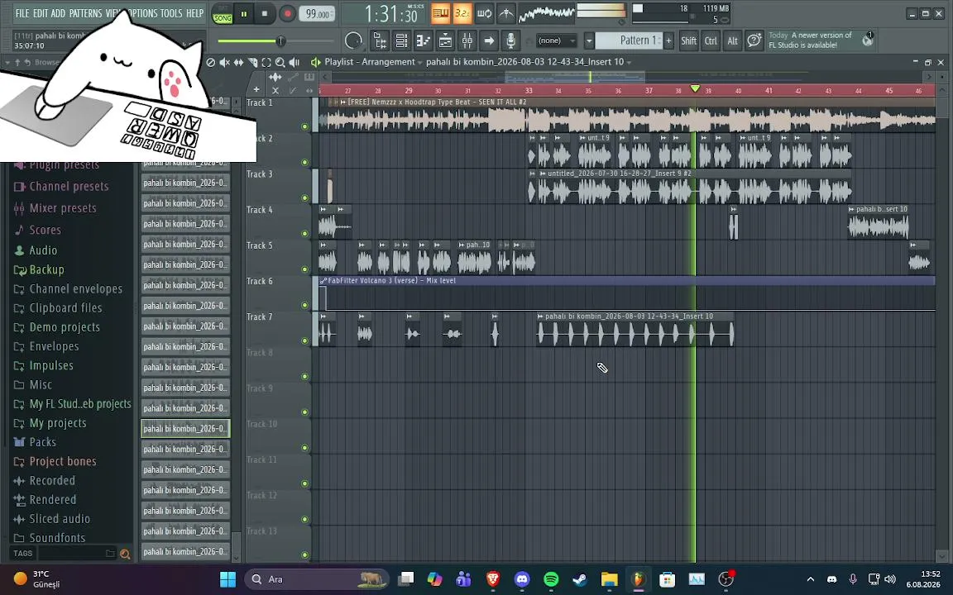Expand the Channel presets folder
This screenshot has height=595, width=953.
click(x=61, y=187)
